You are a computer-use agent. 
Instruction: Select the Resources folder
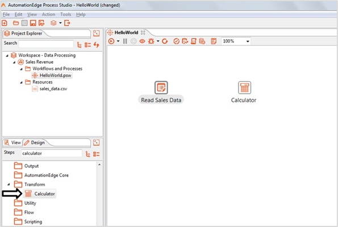(43, 82)
